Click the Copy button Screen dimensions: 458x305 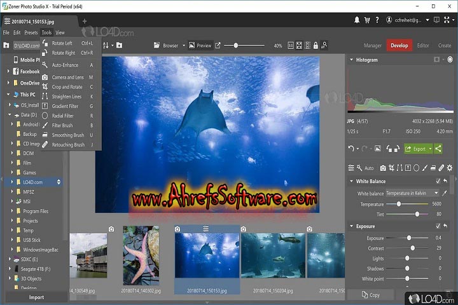(370, 295)
